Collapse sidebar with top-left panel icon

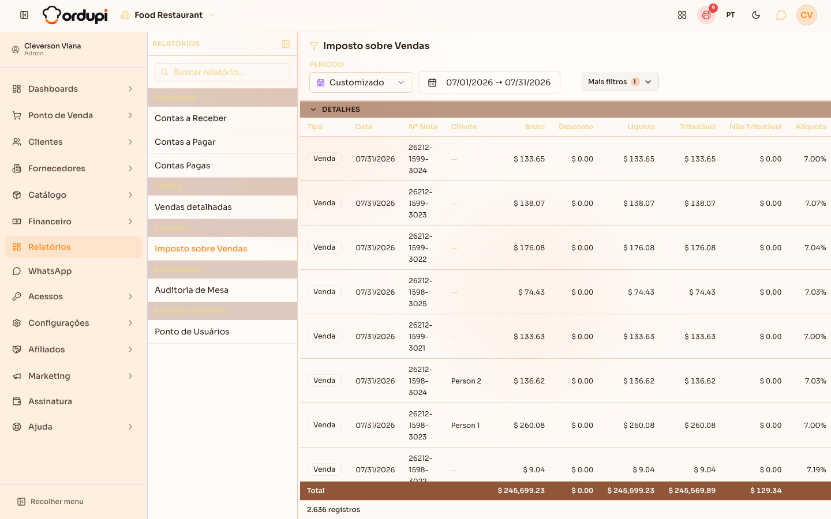tap(24, 15)
